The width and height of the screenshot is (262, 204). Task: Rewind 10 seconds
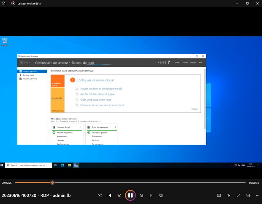click(x=119, y=195)
